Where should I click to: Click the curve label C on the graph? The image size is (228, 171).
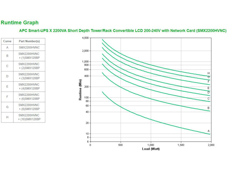208,99
